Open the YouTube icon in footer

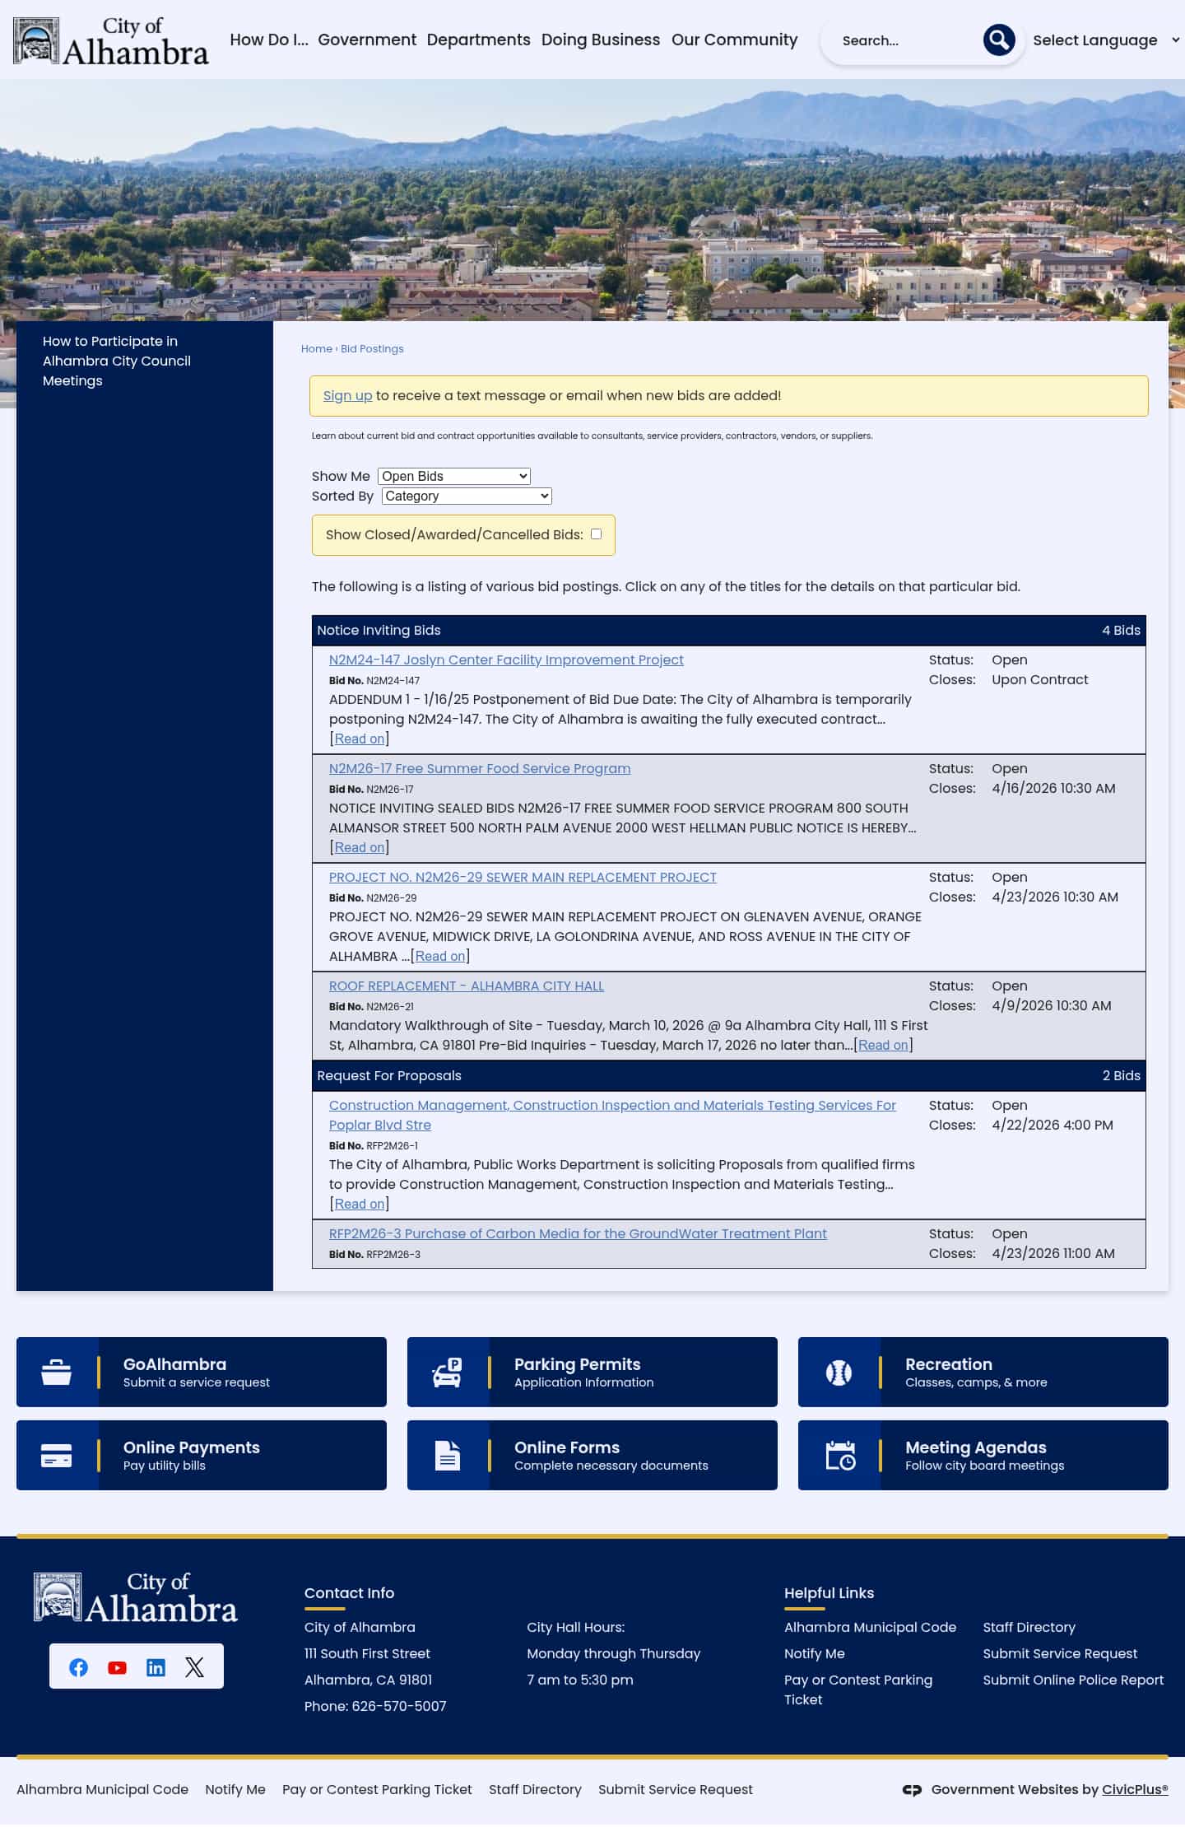pos(117,1667)
